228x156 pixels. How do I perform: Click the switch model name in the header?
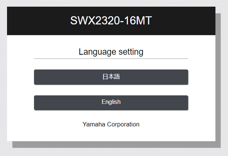111,21
